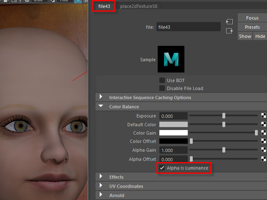Click the Exposure texture map checker icon
The image size is (267, 200).
264,115
